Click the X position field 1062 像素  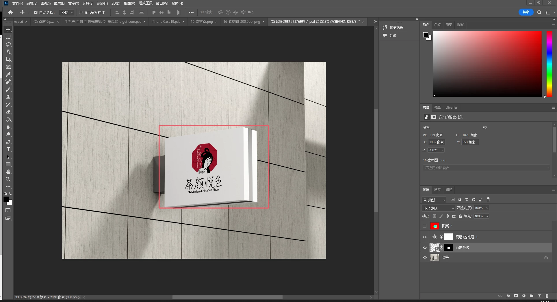(437, 142)
